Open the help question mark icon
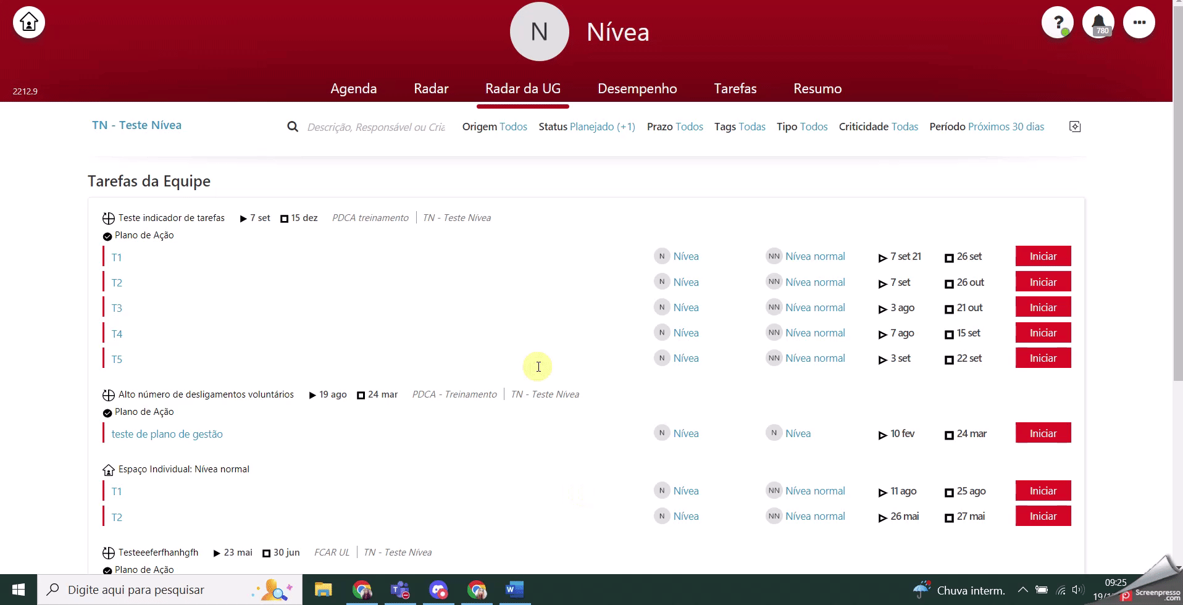 tap(1058, 22)
